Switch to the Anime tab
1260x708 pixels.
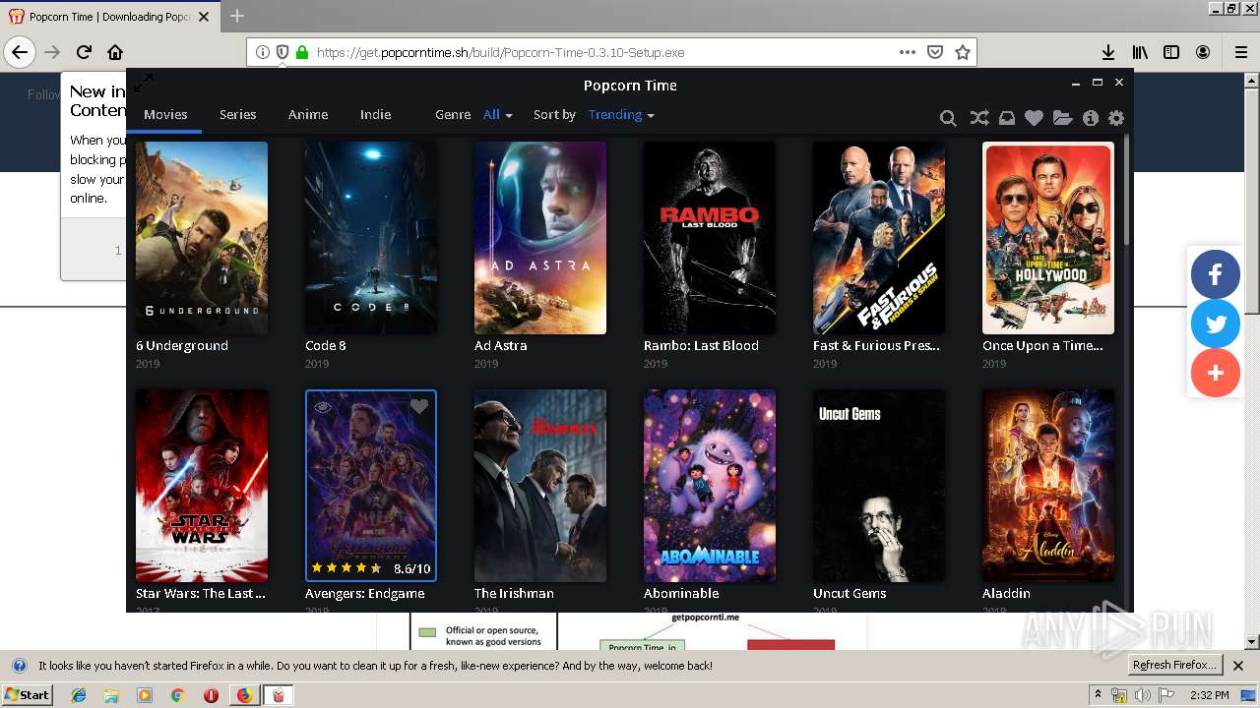[308, 114]
